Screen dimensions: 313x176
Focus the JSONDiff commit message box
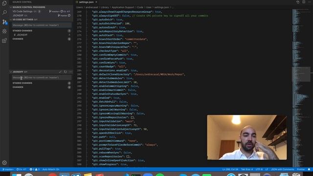42,77
